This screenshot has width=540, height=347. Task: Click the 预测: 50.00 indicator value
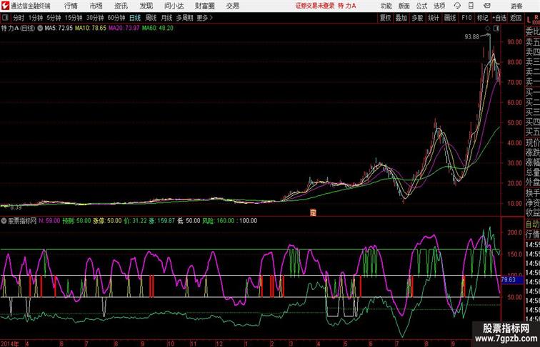tap(76, 221)
